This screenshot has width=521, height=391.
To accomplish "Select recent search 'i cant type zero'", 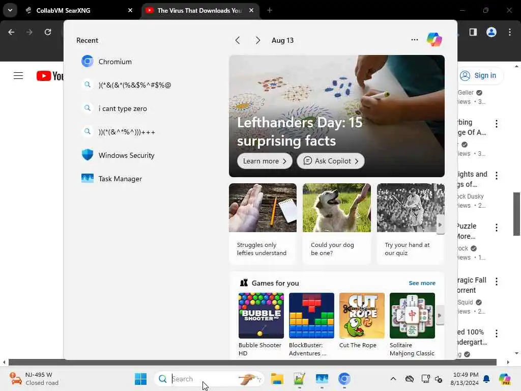I will click(123, 108).
